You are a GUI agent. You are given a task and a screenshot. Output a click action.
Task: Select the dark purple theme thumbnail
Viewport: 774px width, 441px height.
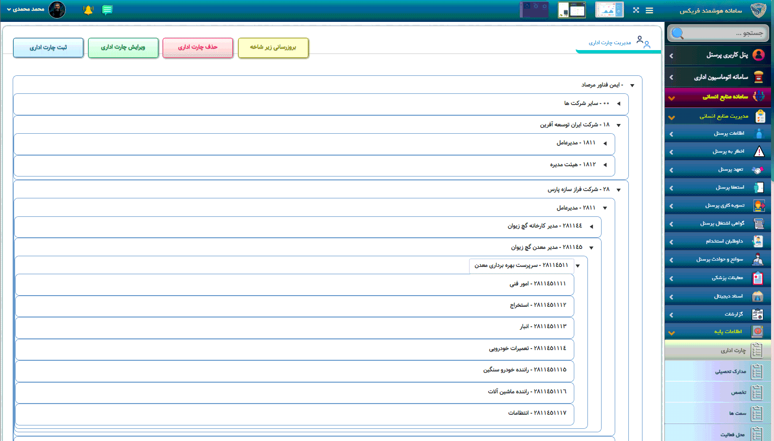pos(534,10)
